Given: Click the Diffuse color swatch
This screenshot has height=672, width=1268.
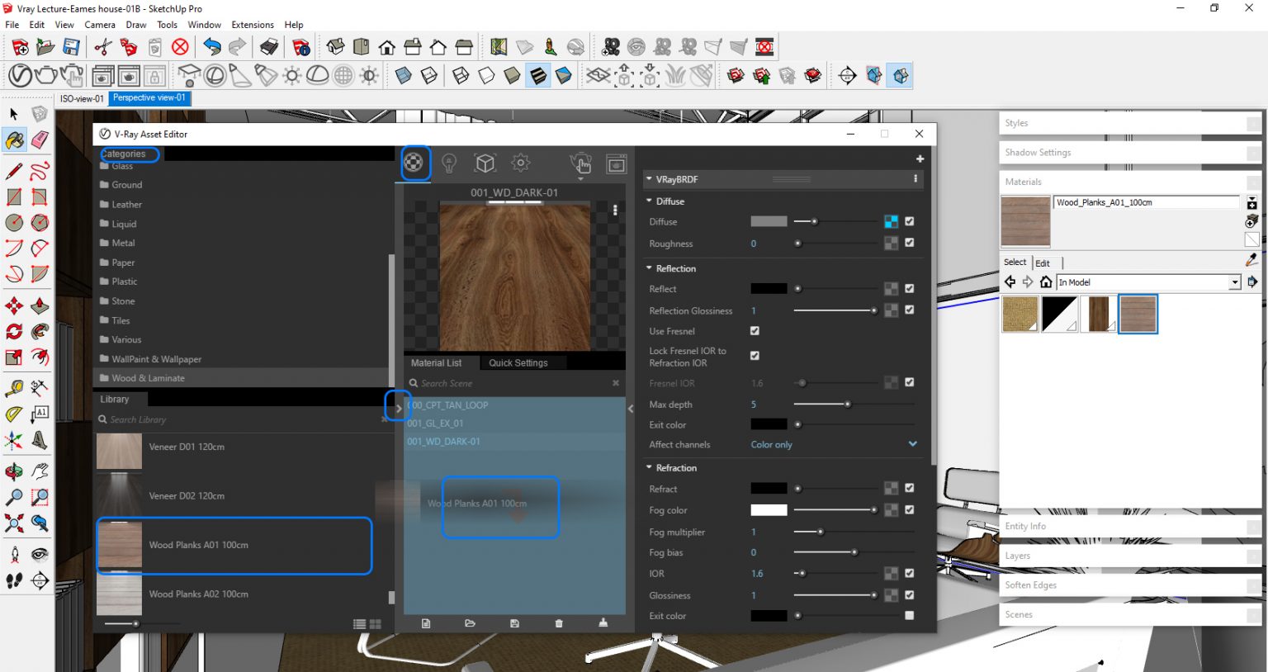Looking at the screenshot, I should (x=768, y=221).
